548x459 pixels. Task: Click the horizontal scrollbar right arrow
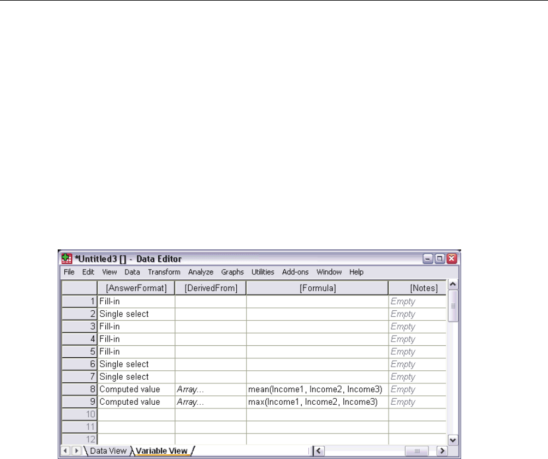click(442, 451)
